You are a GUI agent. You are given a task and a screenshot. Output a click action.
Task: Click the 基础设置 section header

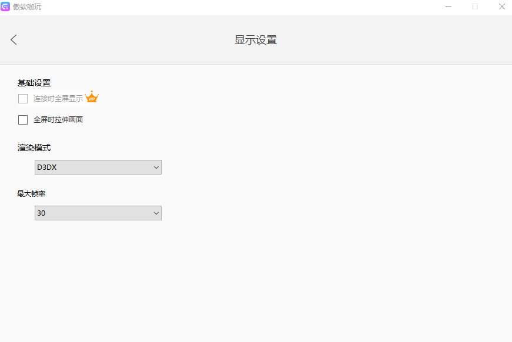33,83
